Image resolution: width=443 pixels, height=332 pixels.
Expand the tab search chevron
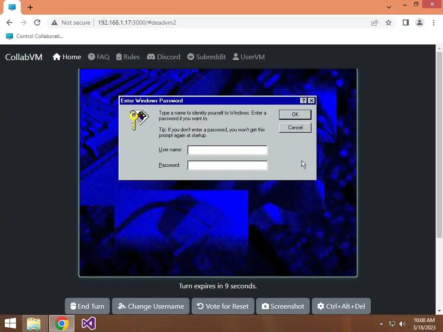pyautogui.click(x=389, y=7)
